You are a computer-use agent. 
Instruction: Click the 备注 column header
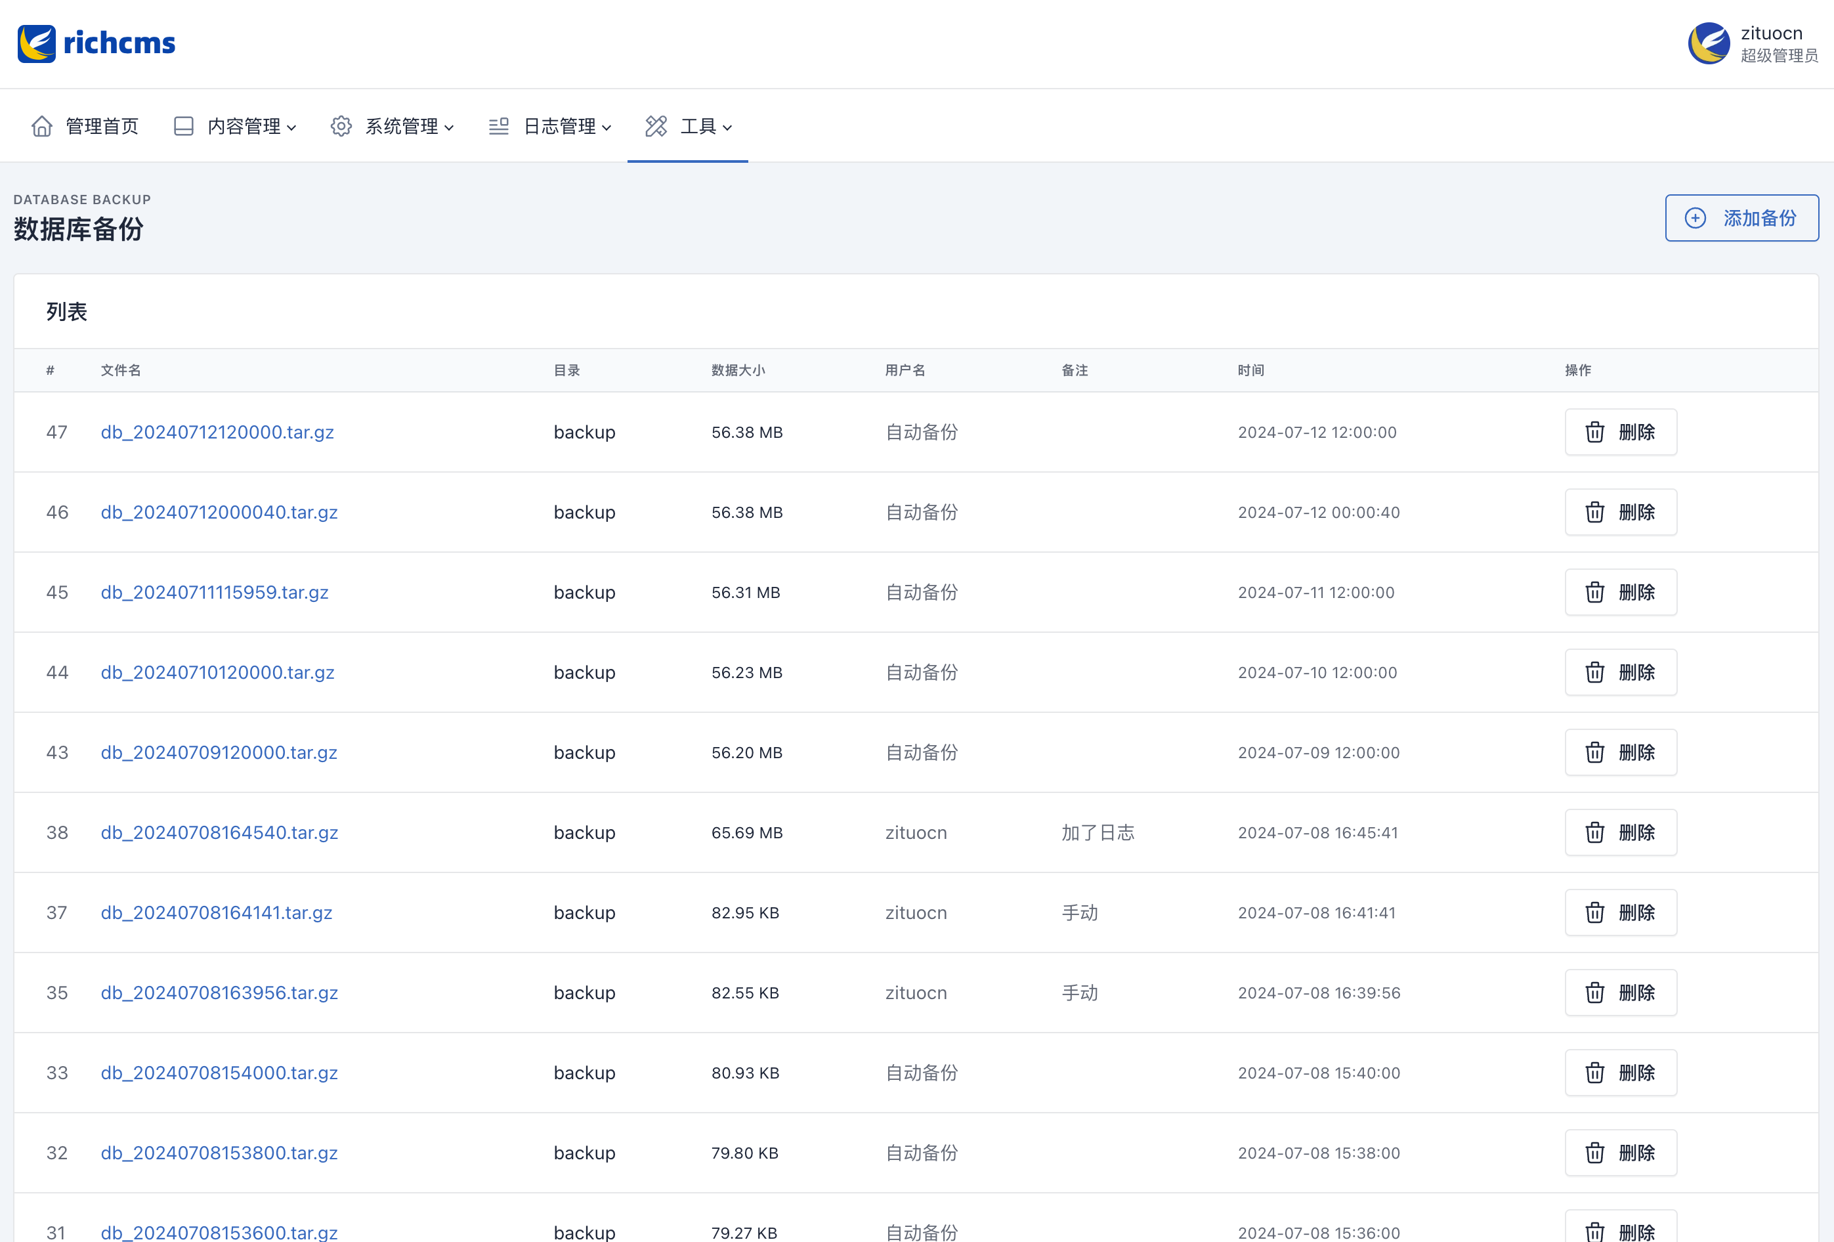click(1075, 370)
